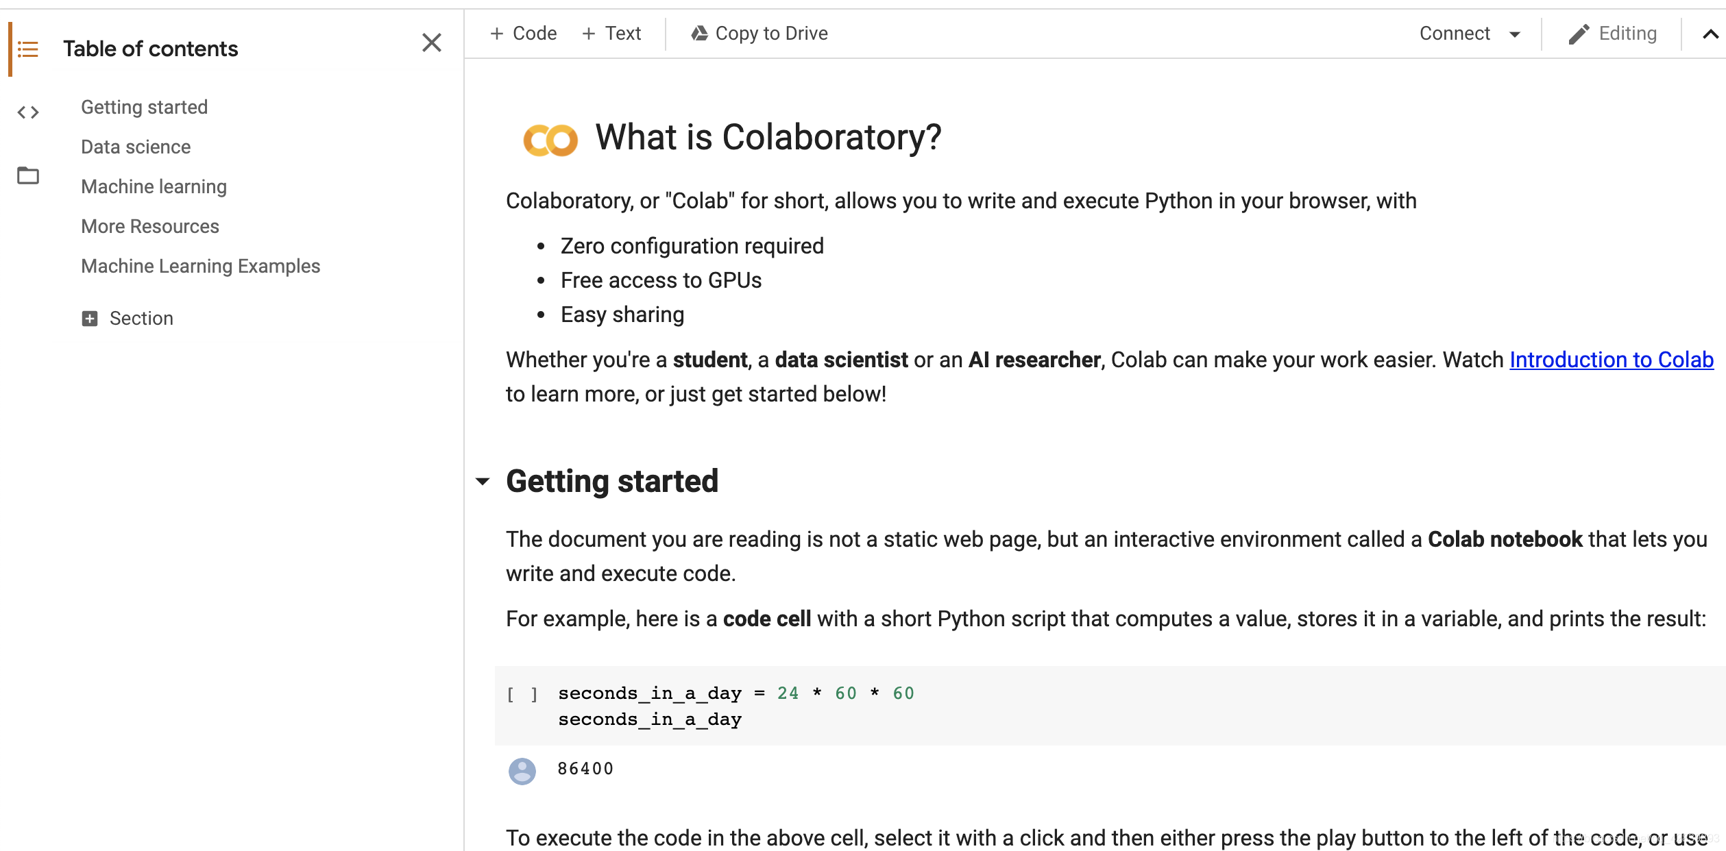This screenshot has height=851, width=1726.
Task: Click the Colab CO logo
Action: (x=550, y=140)
